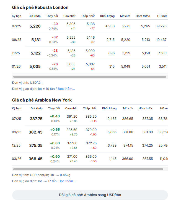This screenshot has width=181, height=205.
Task: Click the Arabica open price 386.65
Action: pyautogui.click(x=128, y=119)
